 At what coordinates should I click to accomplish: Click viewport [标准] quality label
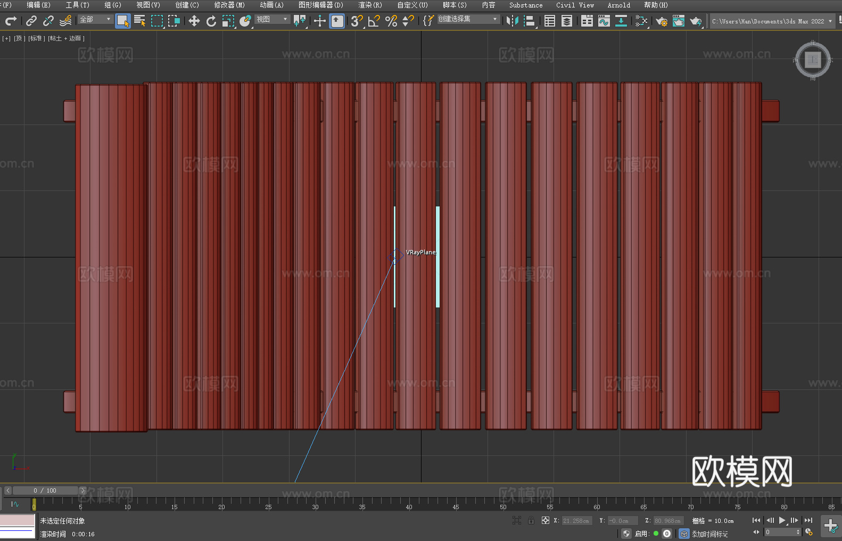tap(37, 38)
